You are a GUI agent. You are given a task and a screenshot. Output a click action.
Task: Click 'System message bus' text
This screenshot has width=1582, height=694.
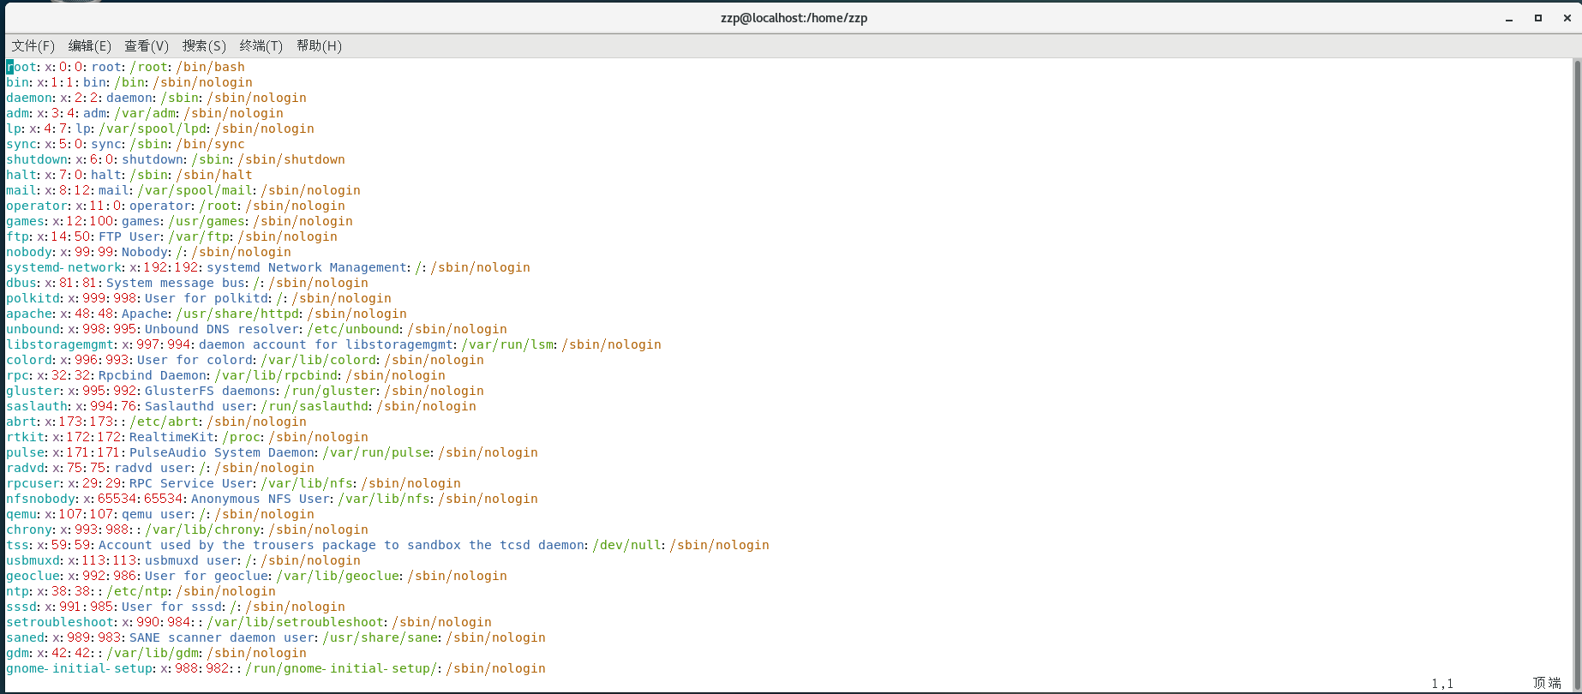point(176,283)
